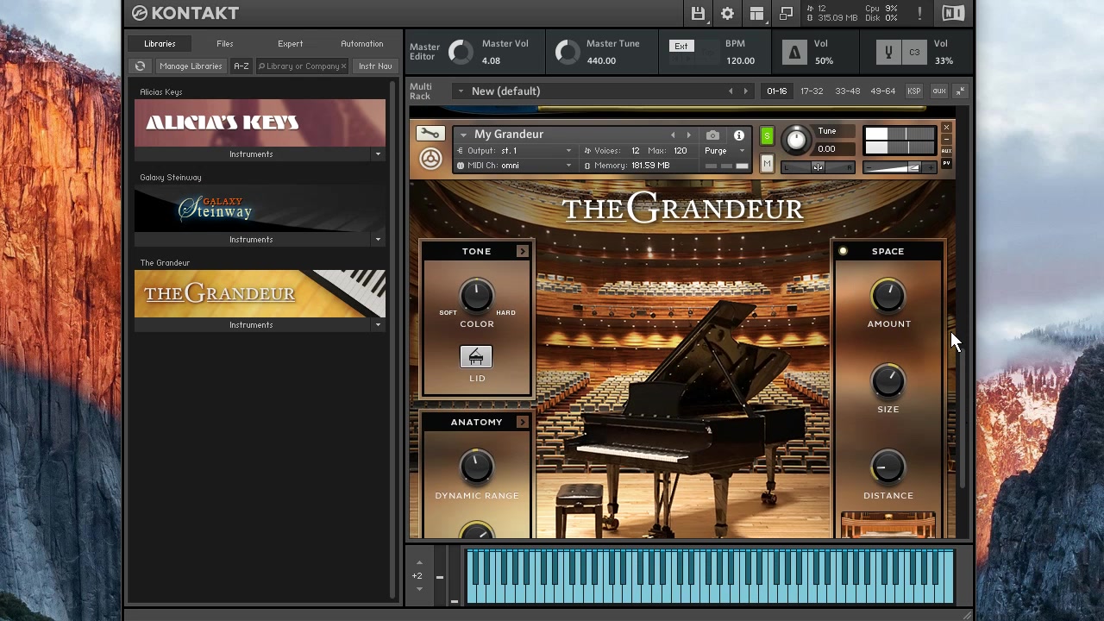Open the Galaxy Steinway library banner

(x=260, y=208)
